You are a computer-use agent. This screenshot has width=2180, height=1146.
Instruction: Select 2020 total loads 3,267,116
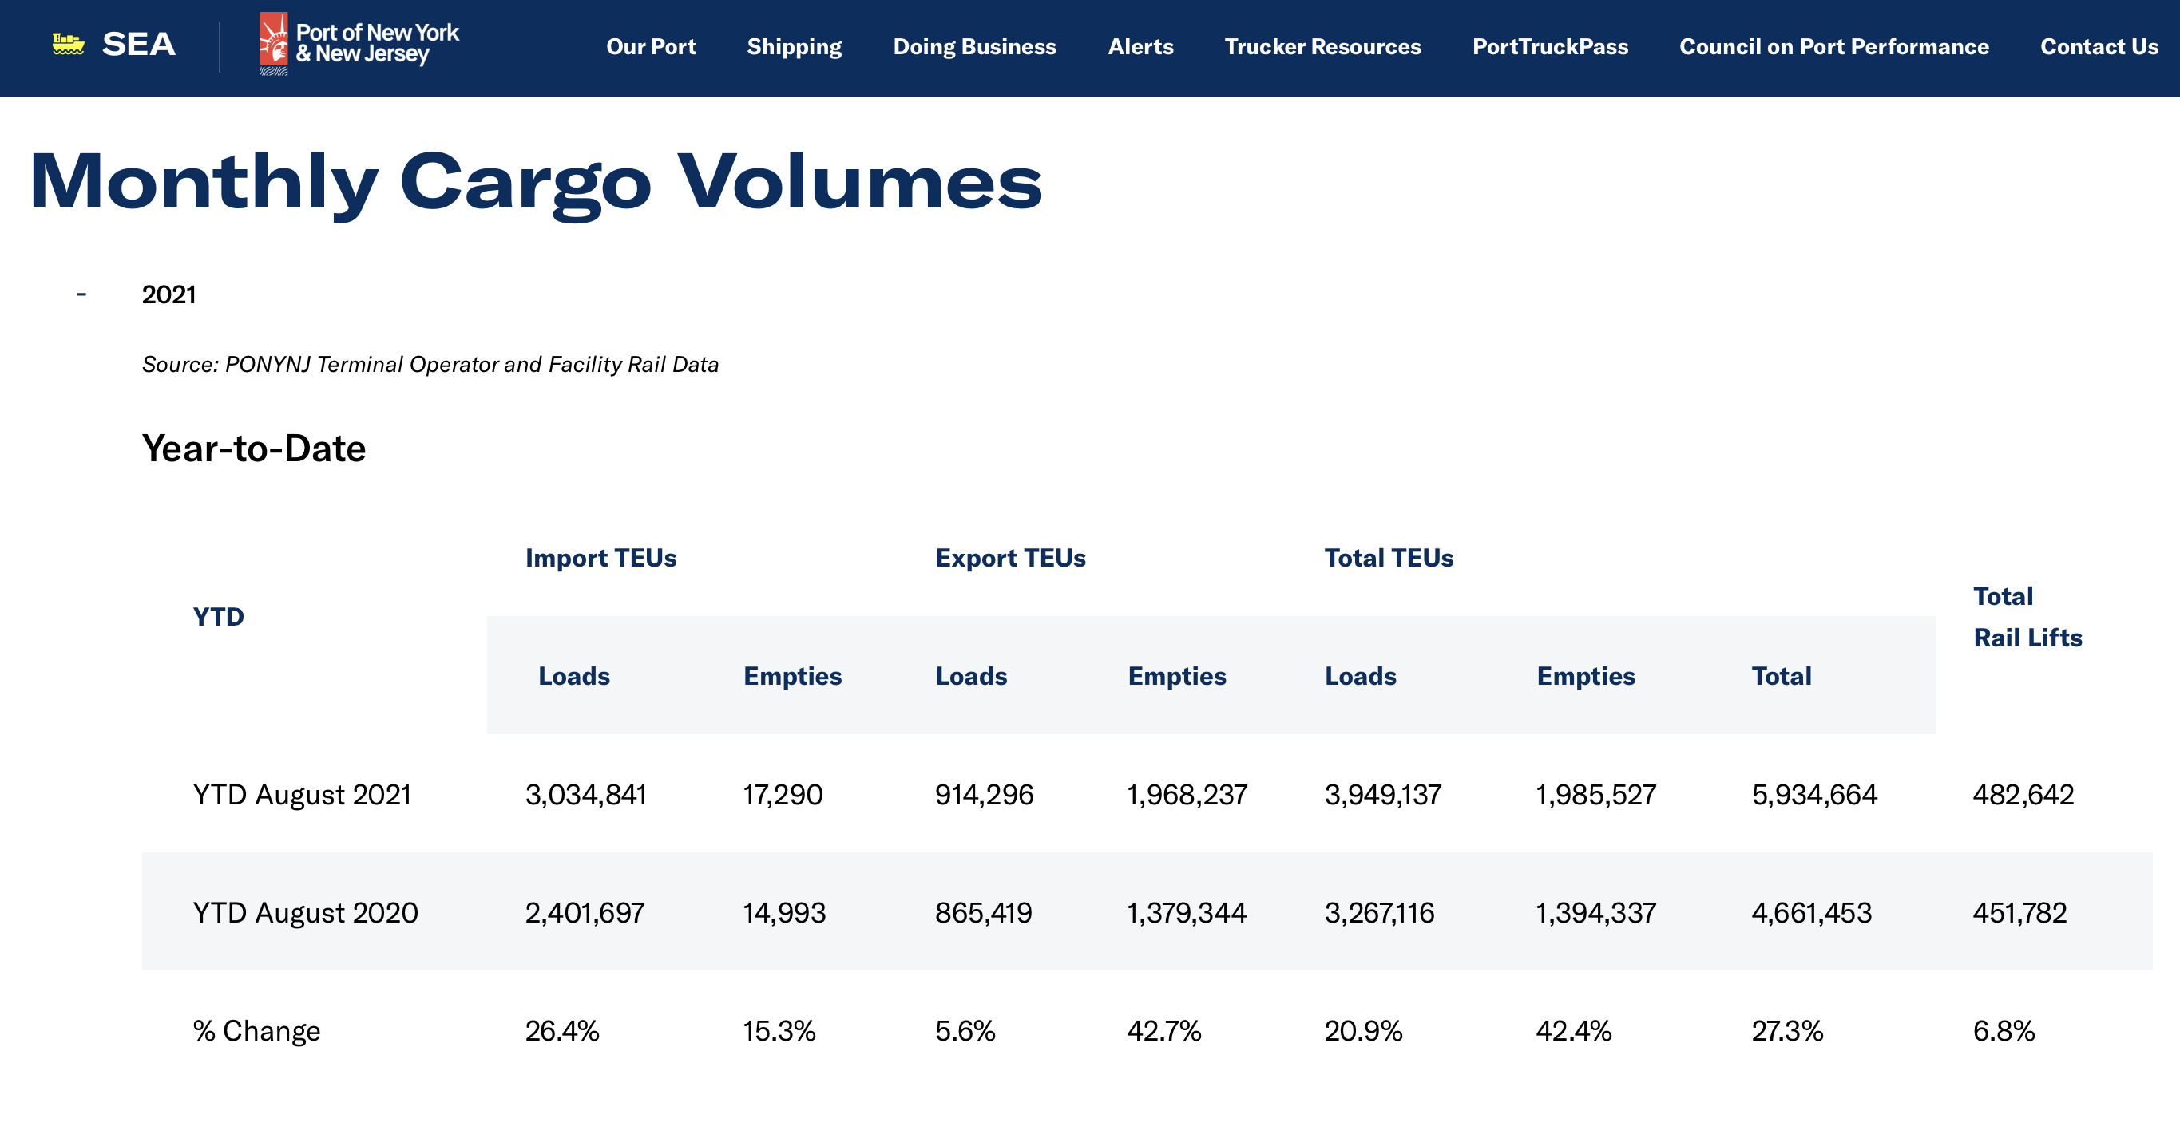pyautogui.click(x=1379, y=914)
